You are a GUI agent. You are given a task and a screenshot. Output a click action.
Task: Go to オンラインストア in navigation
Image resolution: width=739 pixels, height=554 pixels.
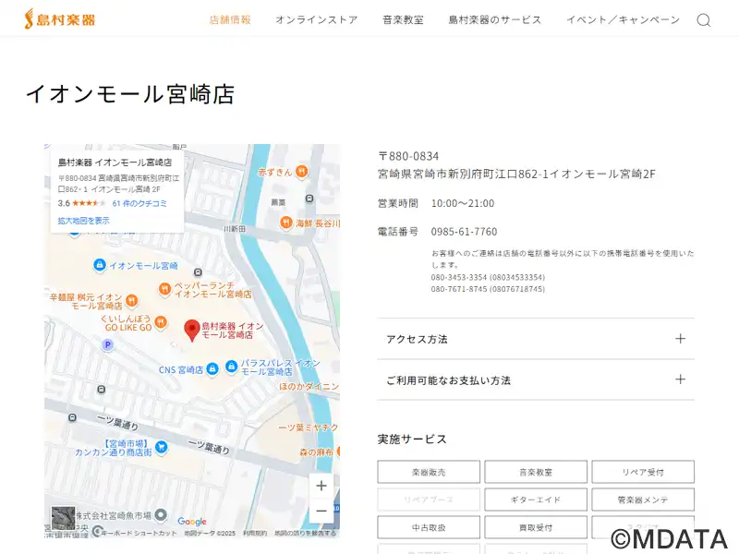[x=317, y=19]
